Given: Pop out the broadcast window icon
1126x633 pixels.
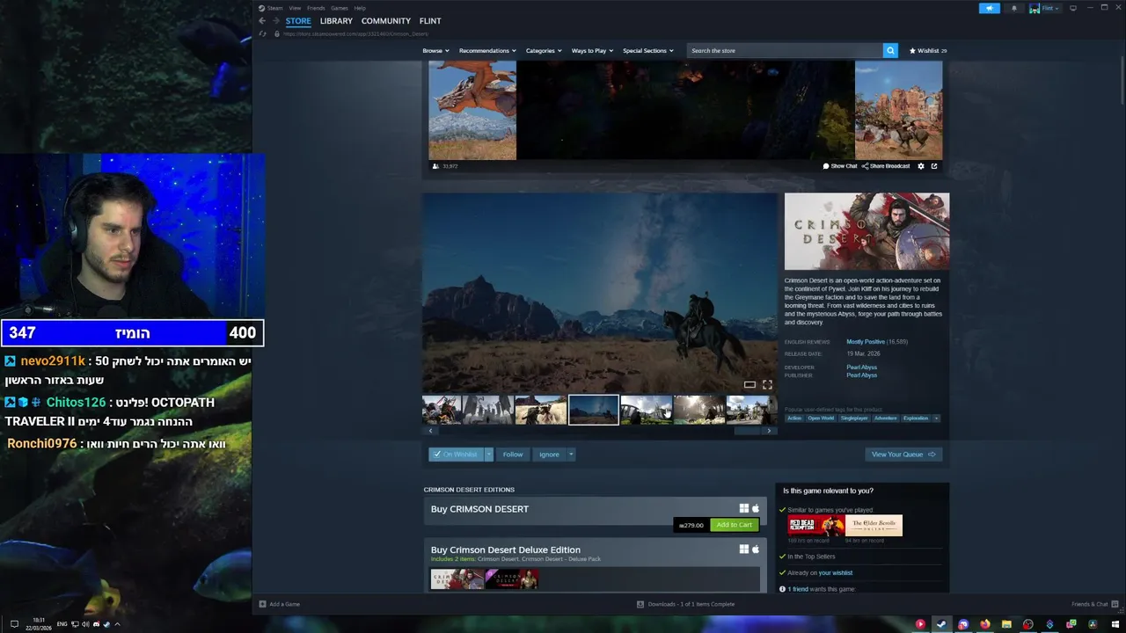Looking at the screenshot, I should point(934,166).
